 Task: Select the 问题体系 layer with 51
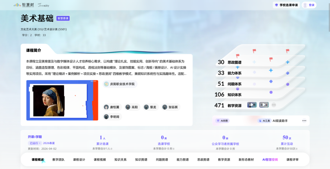[229, 84]
